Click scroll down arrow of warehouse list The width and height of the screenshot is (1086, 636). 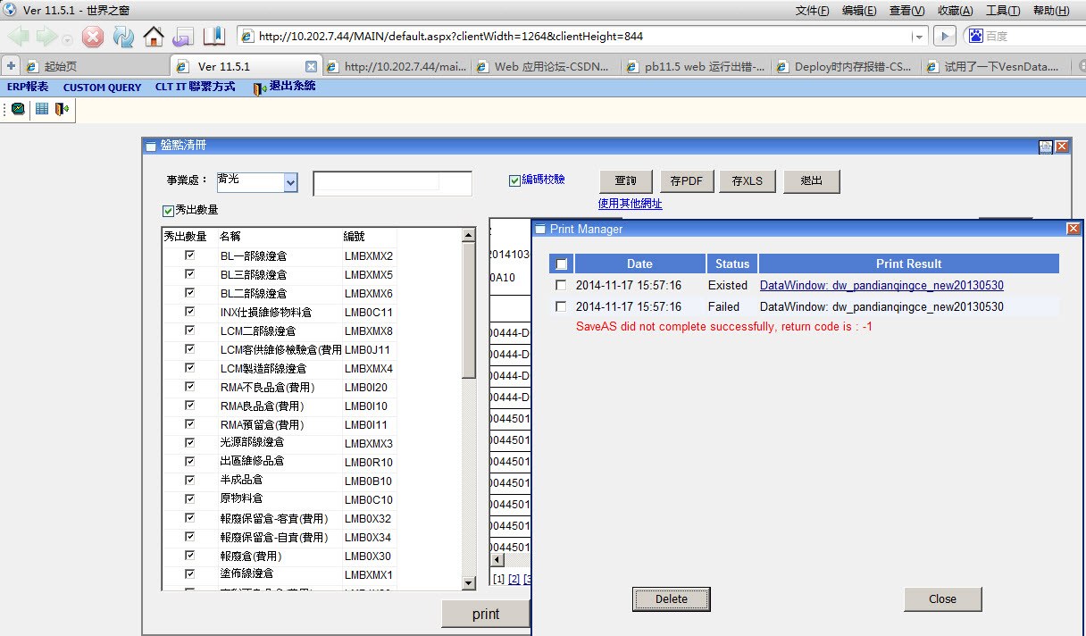point(468,583)
